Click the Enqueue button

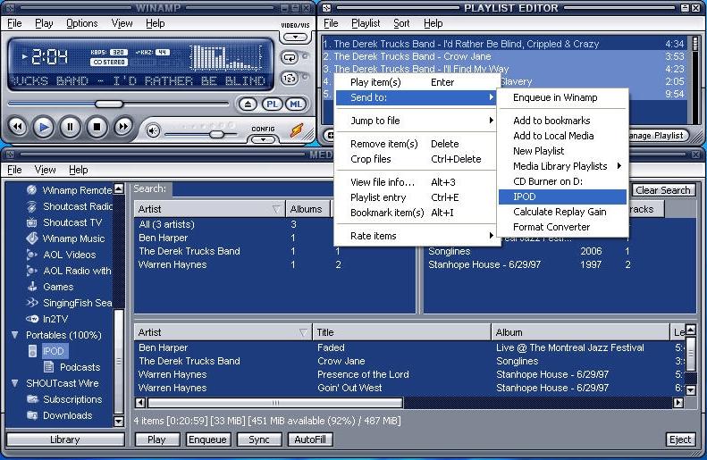tap(208, 439)
